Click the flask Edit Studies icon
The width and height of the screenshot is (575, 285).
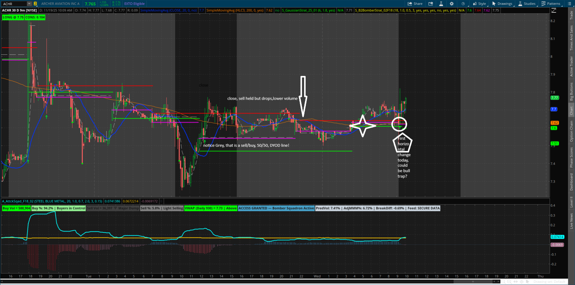tap(441, 4)
